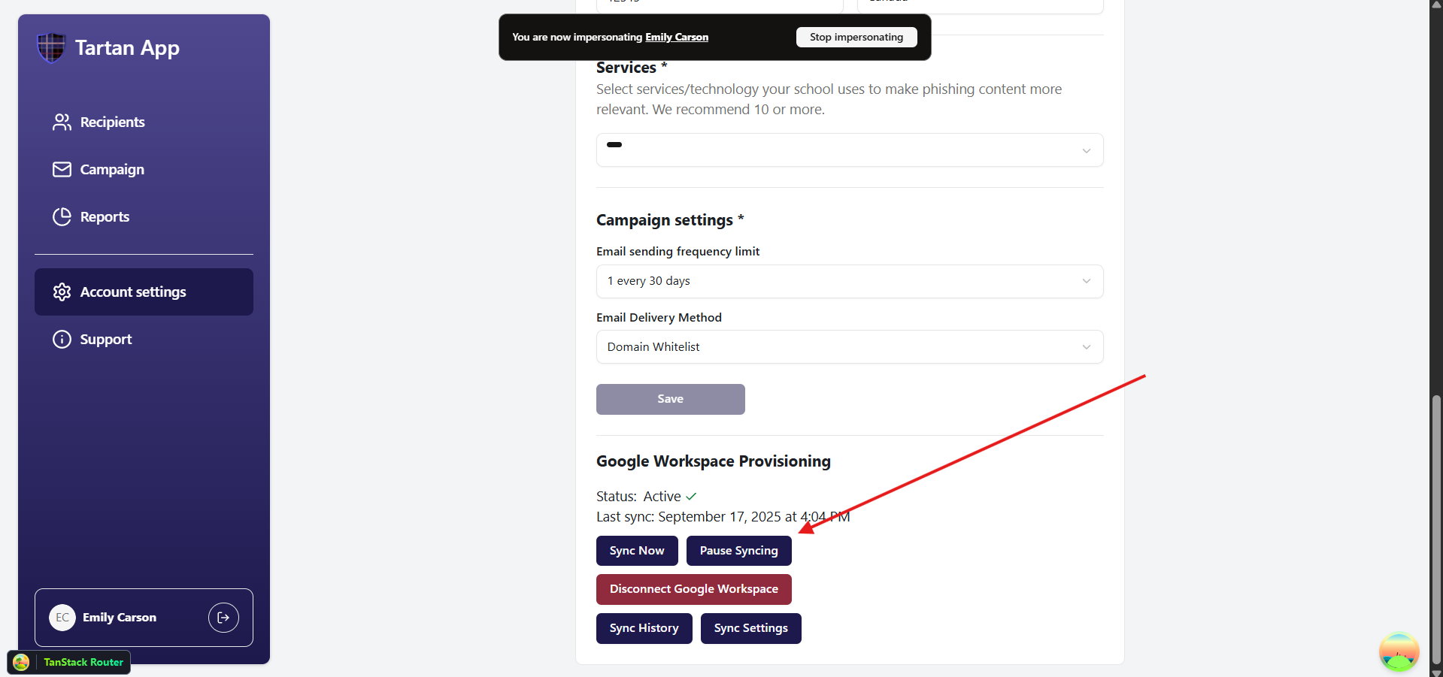Go to the Support menu item
The image size is (1443, 677).
[x=106, y=340]
